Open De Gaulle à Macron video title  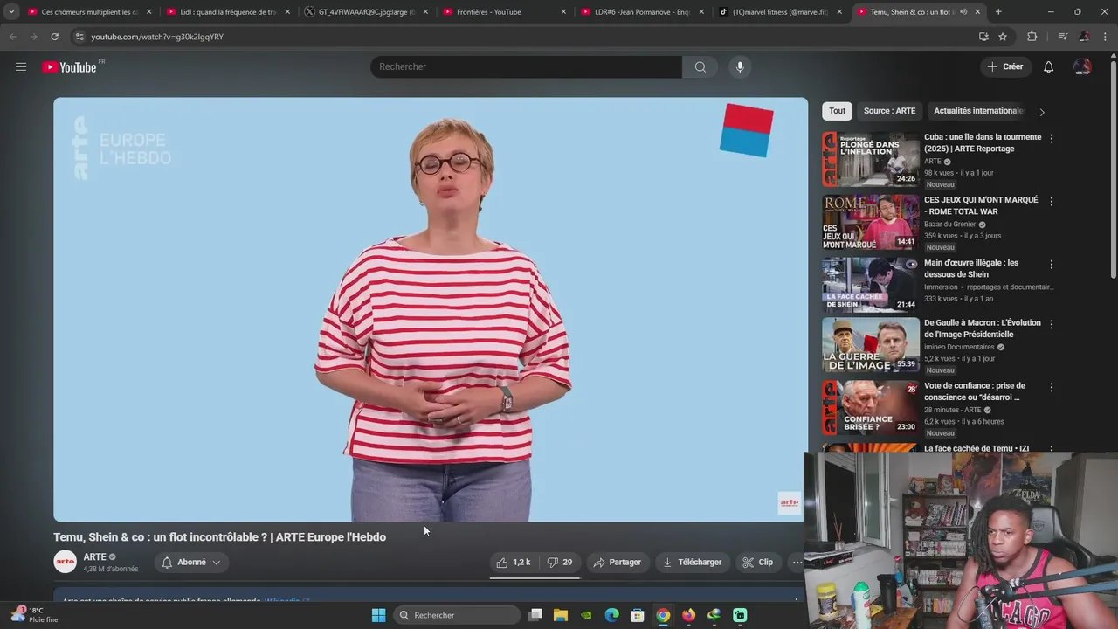[x=983, y=328]
